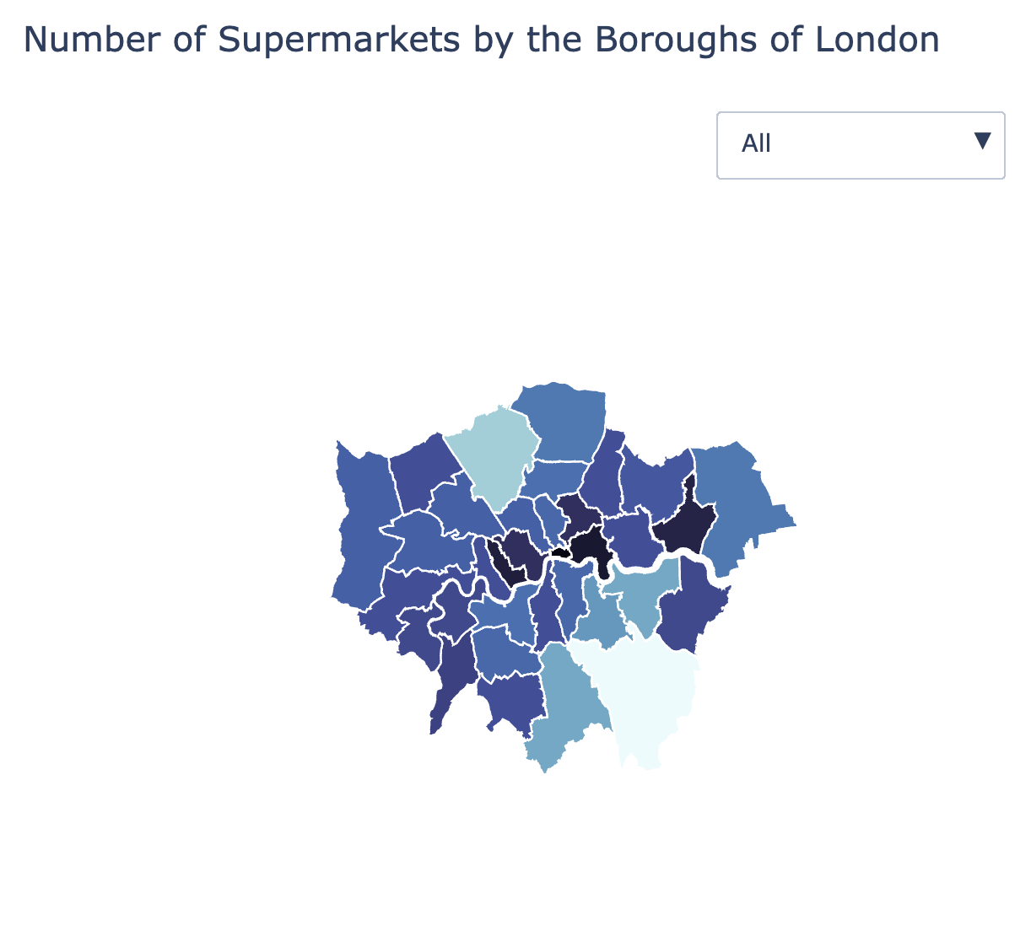Open the 'All' dropdown selector
1031x931 pixels.
[861, 145]
